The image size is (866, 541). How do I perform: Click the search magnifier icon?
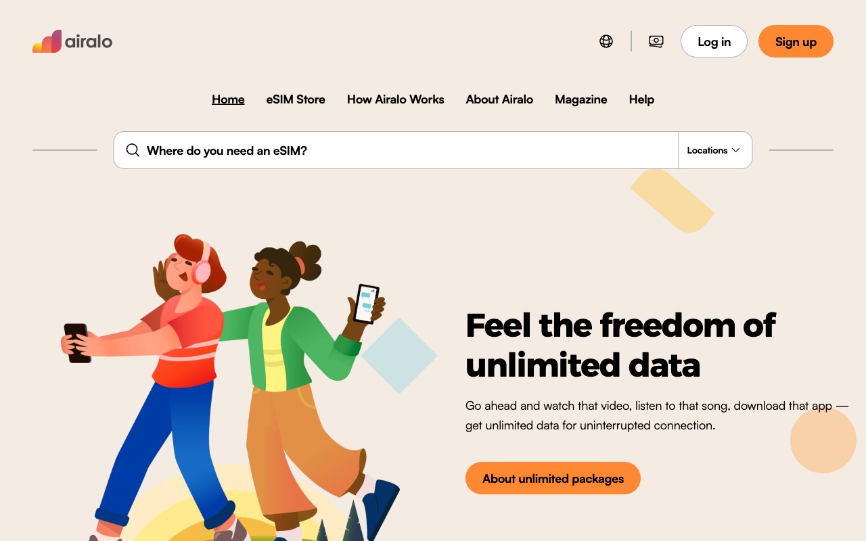point(133,150)
